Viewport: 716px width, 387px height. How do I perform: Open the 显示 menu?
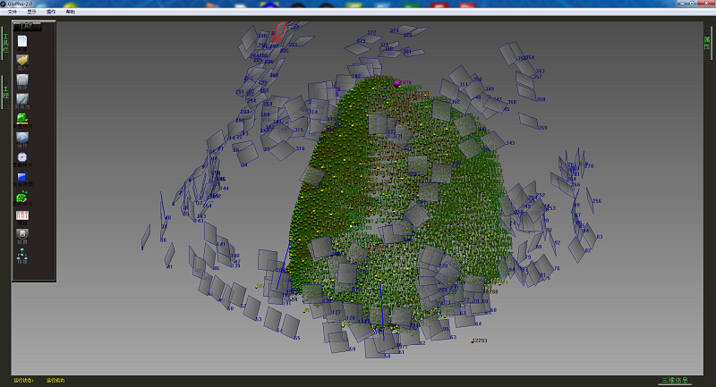pos(31,12)
